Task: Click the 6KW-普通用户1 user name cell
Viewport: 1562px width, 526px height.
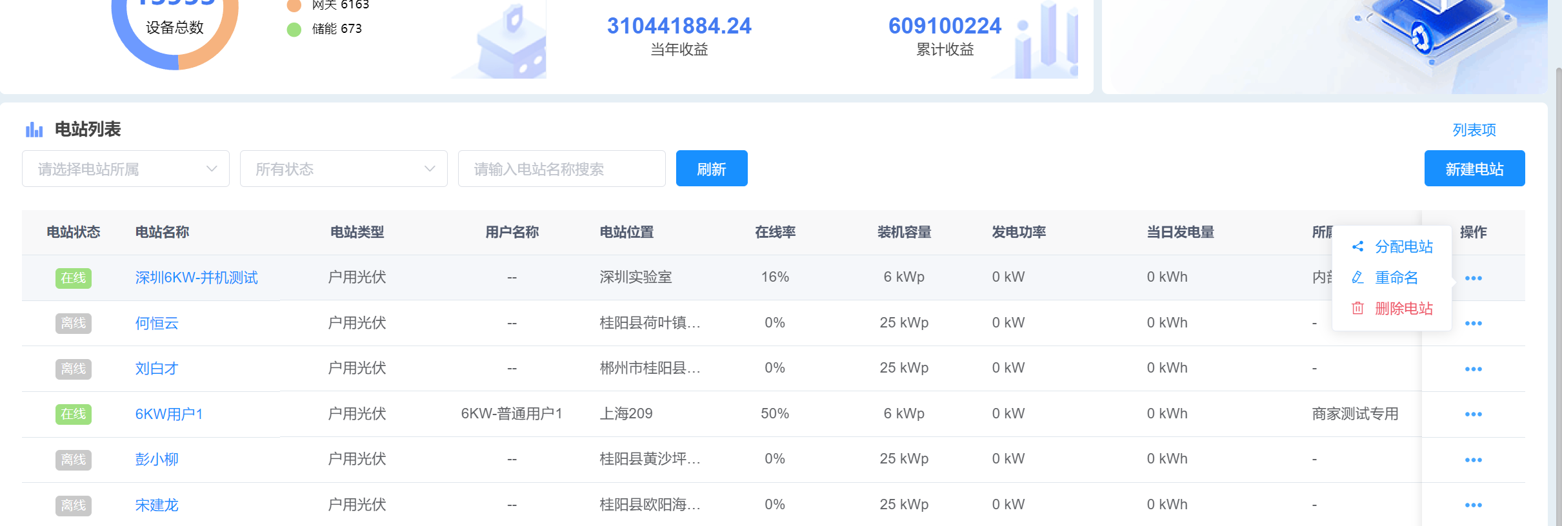Action: (512, 413)
